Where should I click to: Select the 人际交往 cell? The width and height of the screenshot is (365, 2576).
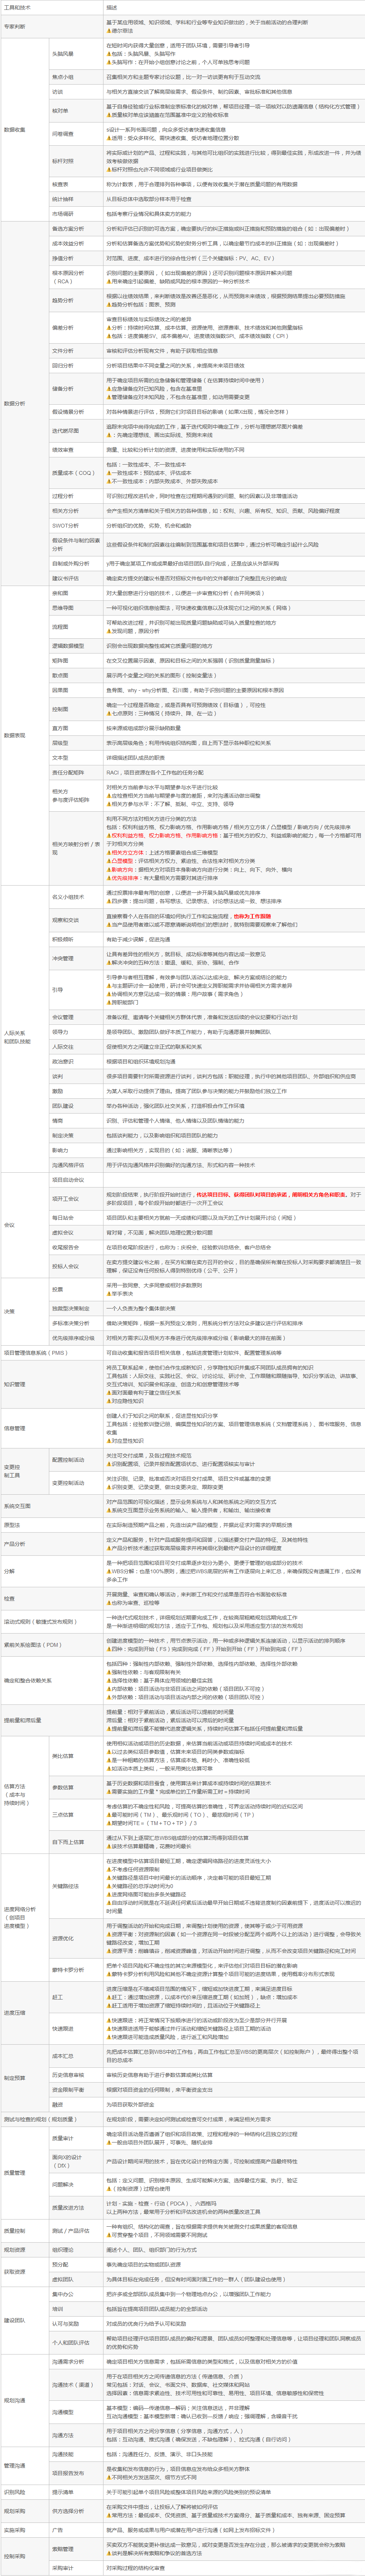coord(76,1047)
